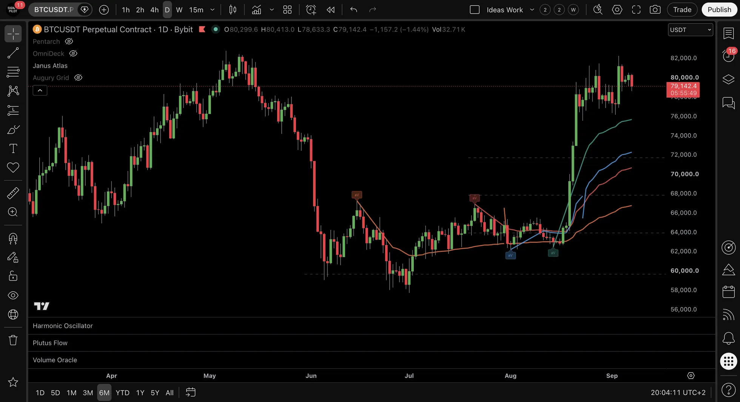This screenshot has width=740, height=402.
Task: Take a chart snapshot with camera
Action: tap(655, 10)
